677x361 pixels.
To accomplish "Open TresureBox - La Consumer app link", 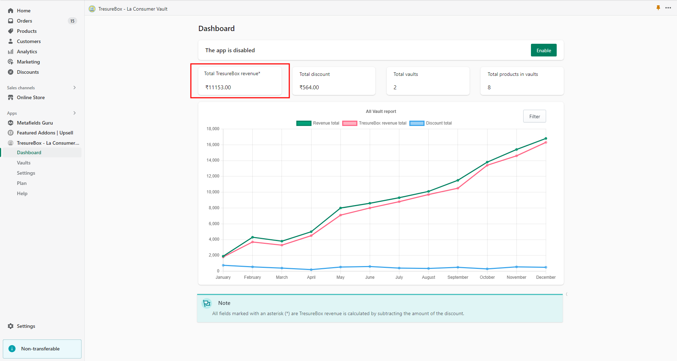I will point(48,143).
